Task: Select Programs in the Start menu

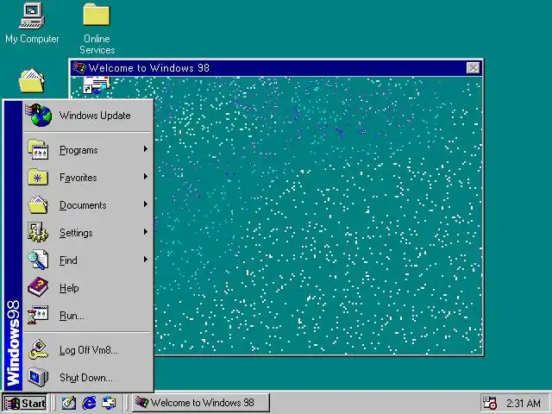Action: pos(88,149)
